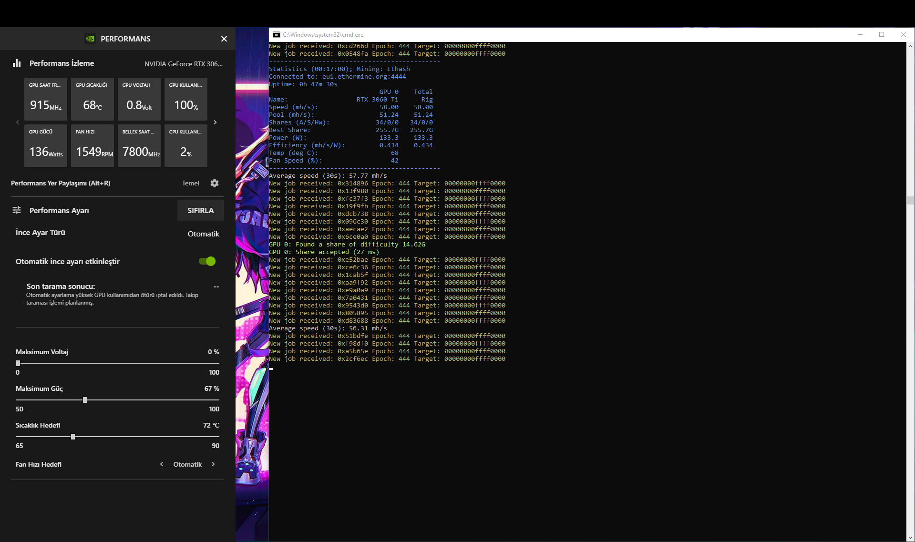Click the cmd.exe title bar icon

tap(276, 35)
